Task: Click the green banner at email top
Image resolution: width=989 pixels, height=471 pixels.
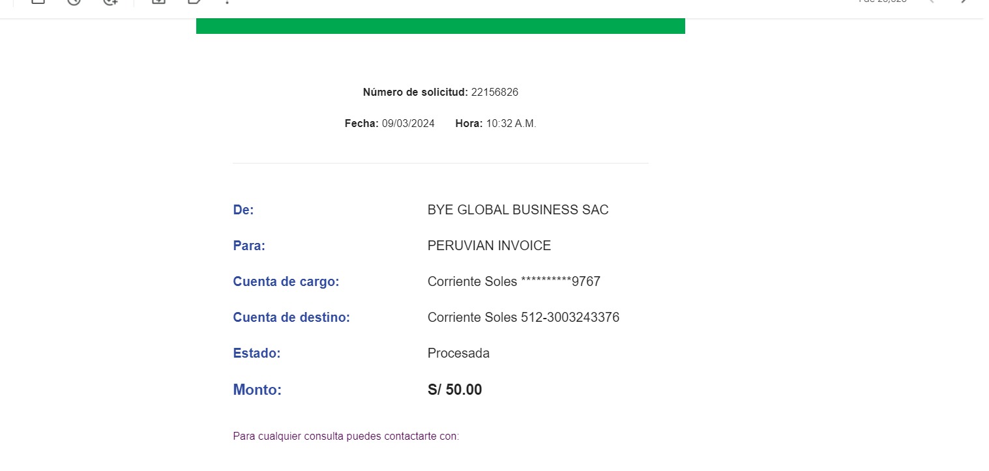Action: tap(440, 26)
